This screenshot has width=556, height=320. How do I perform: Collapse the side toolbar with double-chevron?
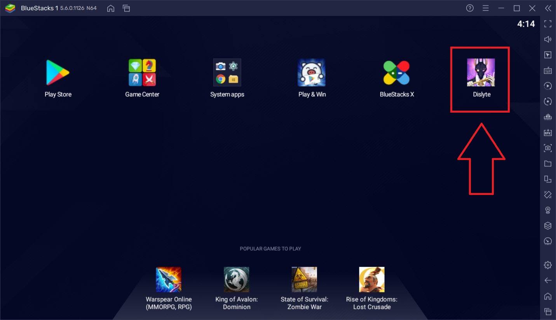[x=548, y=8]
